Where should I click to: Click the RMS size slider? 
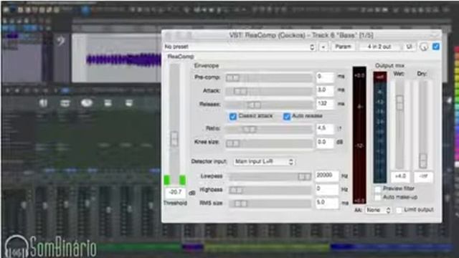(x=270, y=204)
